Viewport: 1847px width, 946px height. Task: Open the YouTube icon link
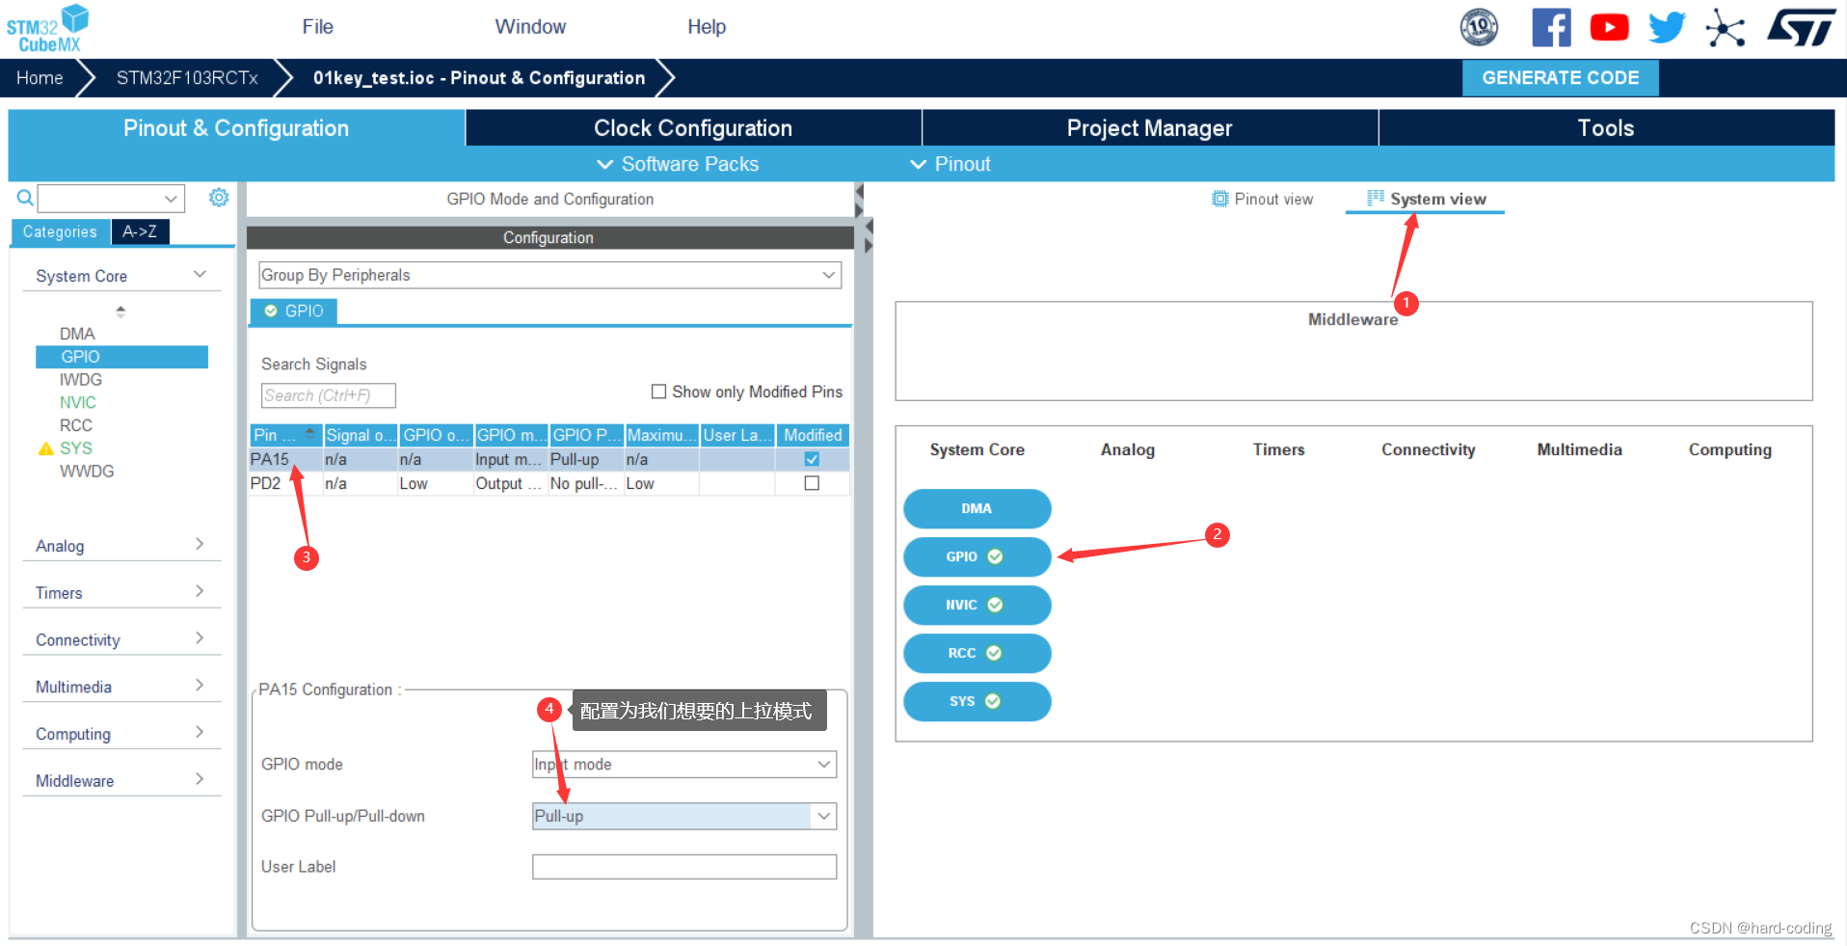[1609, 27]
